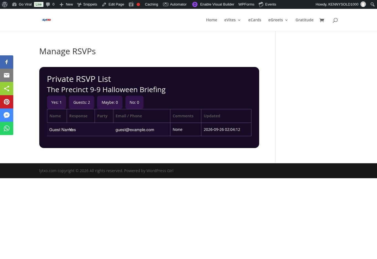Open site search magnifier in header

(x=335, y=20)
